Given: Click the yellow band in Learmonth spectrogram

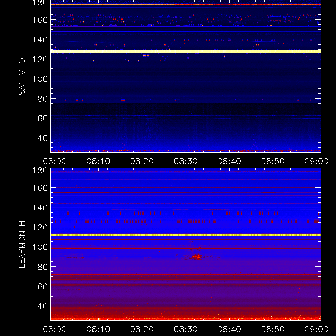Looking at the screenshot, I should tap(186, 235).
